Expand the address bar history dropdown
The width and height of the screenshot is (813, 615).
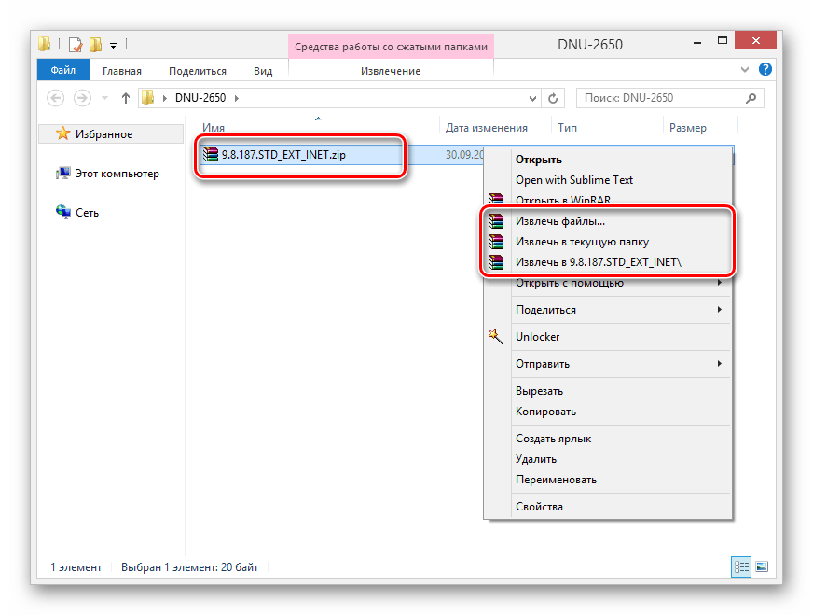coord(532,98)
